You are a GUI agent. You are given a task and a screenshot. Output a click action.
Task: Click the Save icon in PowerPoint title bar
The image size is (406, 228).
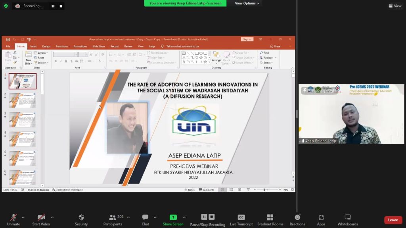coord(8,40)
